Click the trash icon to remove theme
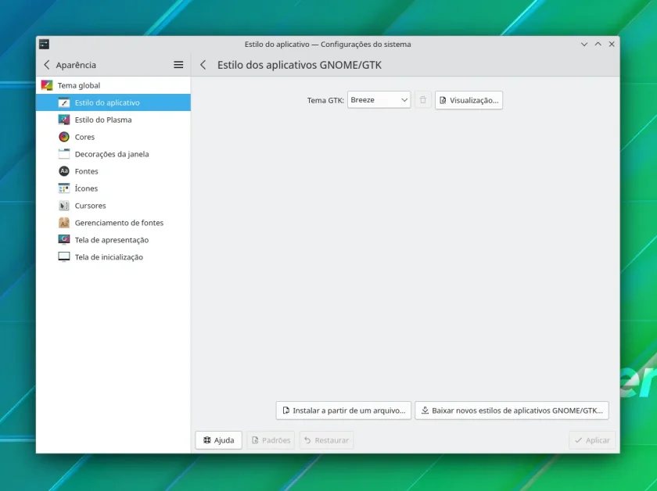The width and height of the screenshot is (657, 491). pos(423,100)
